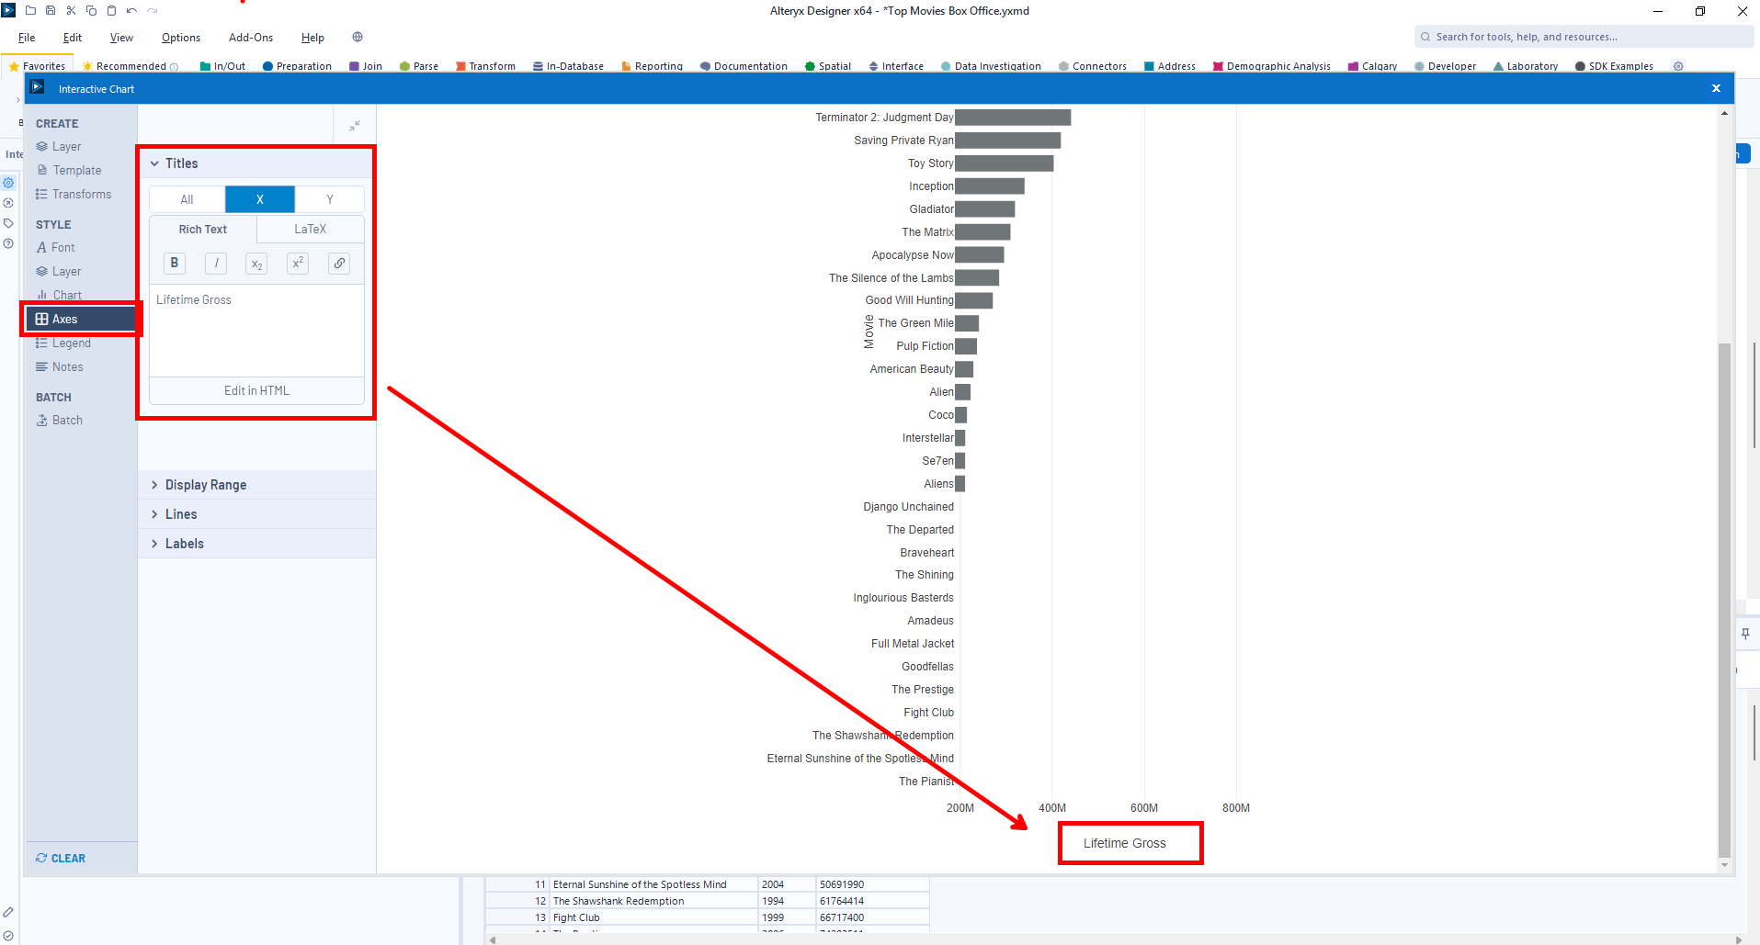Insert a hyperlink in title text
Viewport: 1760px width, 945px height.
[339, 264]
